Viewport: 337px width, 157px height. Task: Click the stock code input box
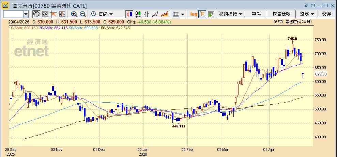(x=13, y=14)
